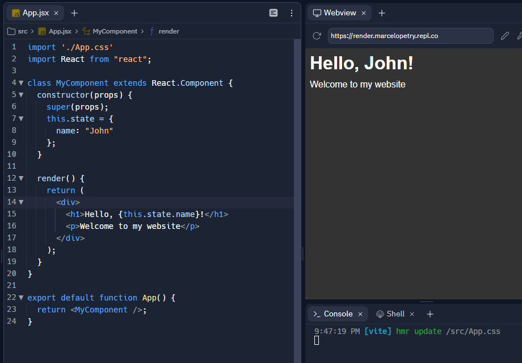522x363 pixels.
Task: Switch to the Console tab
Action: point(338,314)
